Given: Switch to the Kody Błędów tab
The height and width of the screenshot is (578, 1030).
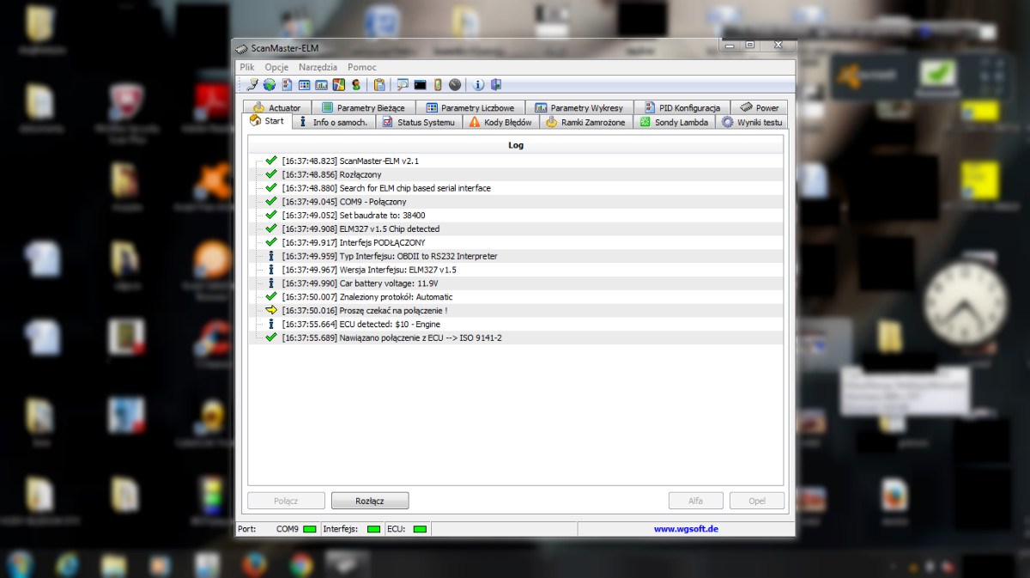Looking at the screenshot, I should click(500, 122).
